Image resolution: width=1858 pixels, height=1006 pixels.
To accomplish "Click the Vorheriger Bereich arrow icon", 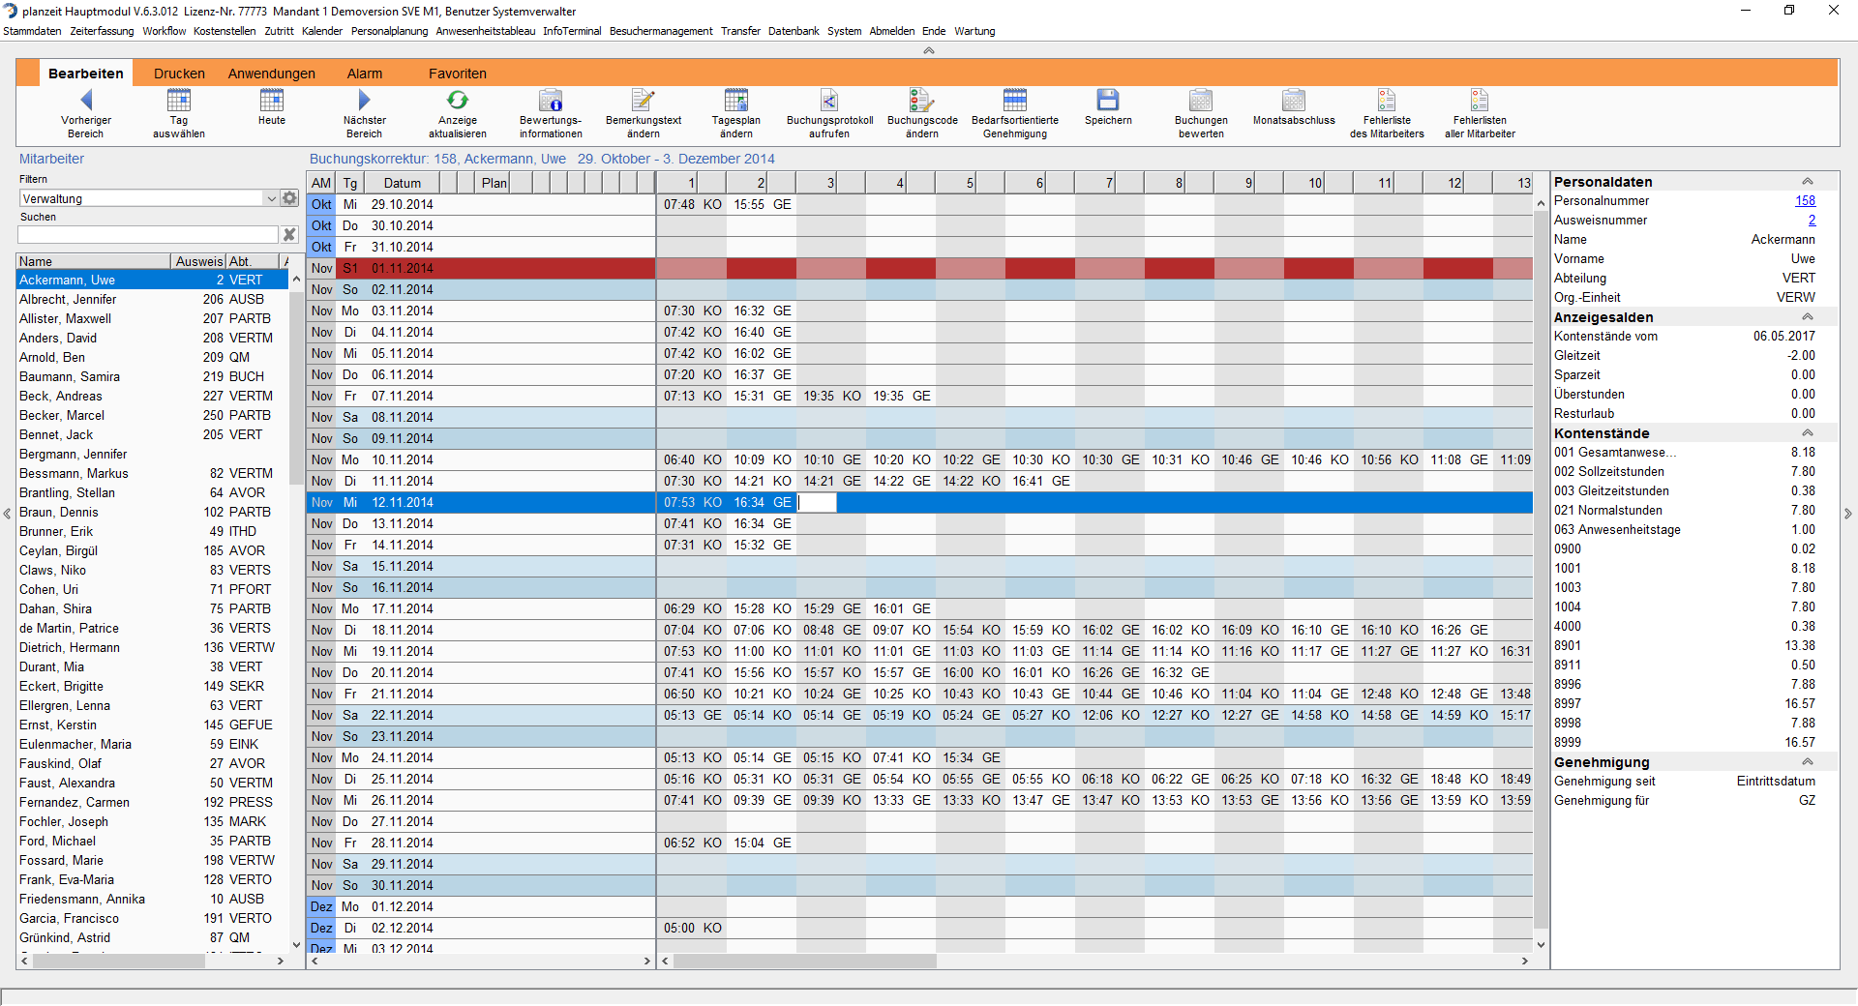I will (85, 100).
